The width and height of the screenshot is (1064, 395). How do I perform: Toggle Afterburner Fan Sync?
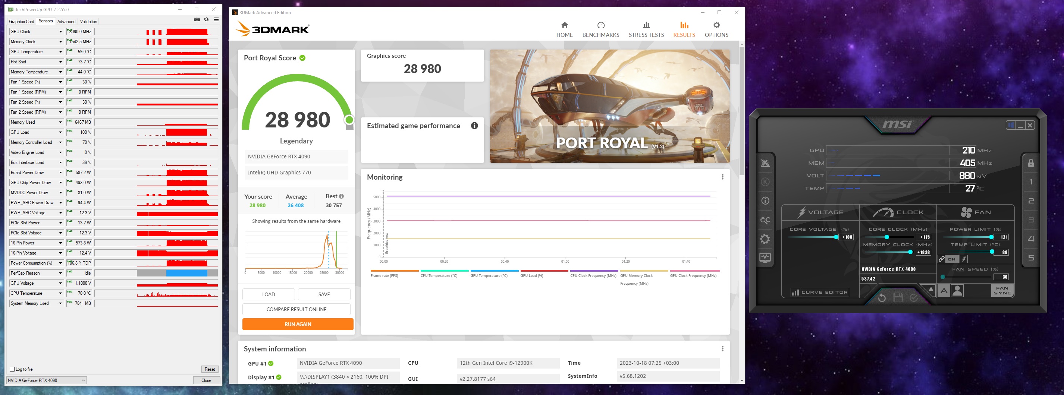tap(1002, 291)
